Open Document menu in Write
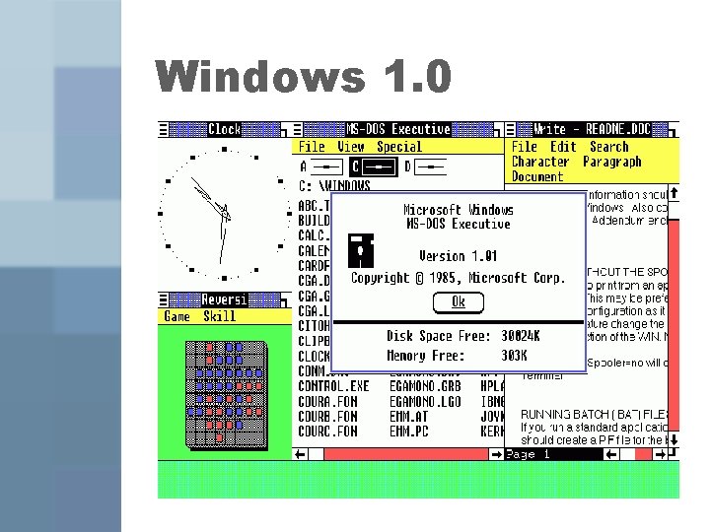The image size is (710, 532). point(537,176)
